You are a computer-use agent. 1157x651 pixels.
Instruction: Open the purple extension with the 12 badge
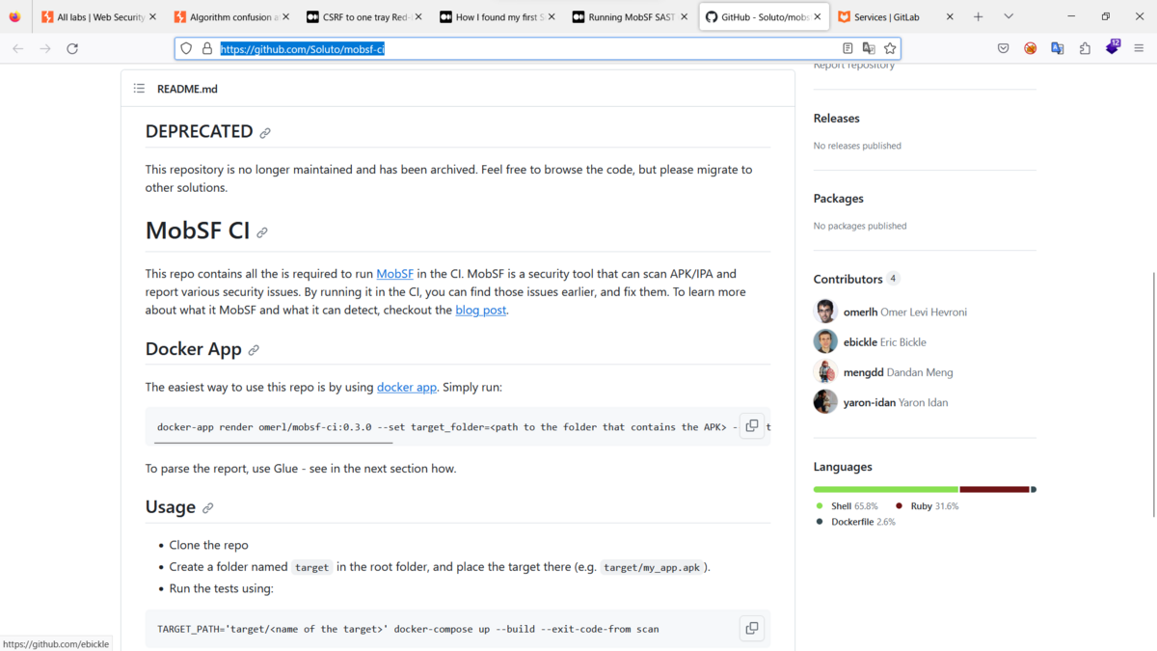1113,45
